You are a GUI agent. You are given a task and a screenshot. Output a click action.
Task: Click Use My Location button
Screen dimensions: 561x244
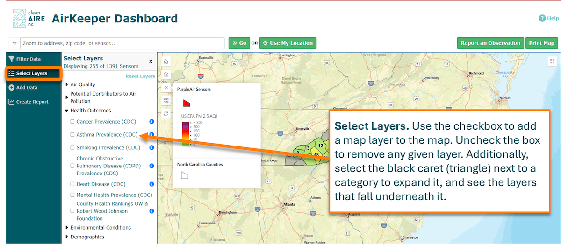[288, 43]
